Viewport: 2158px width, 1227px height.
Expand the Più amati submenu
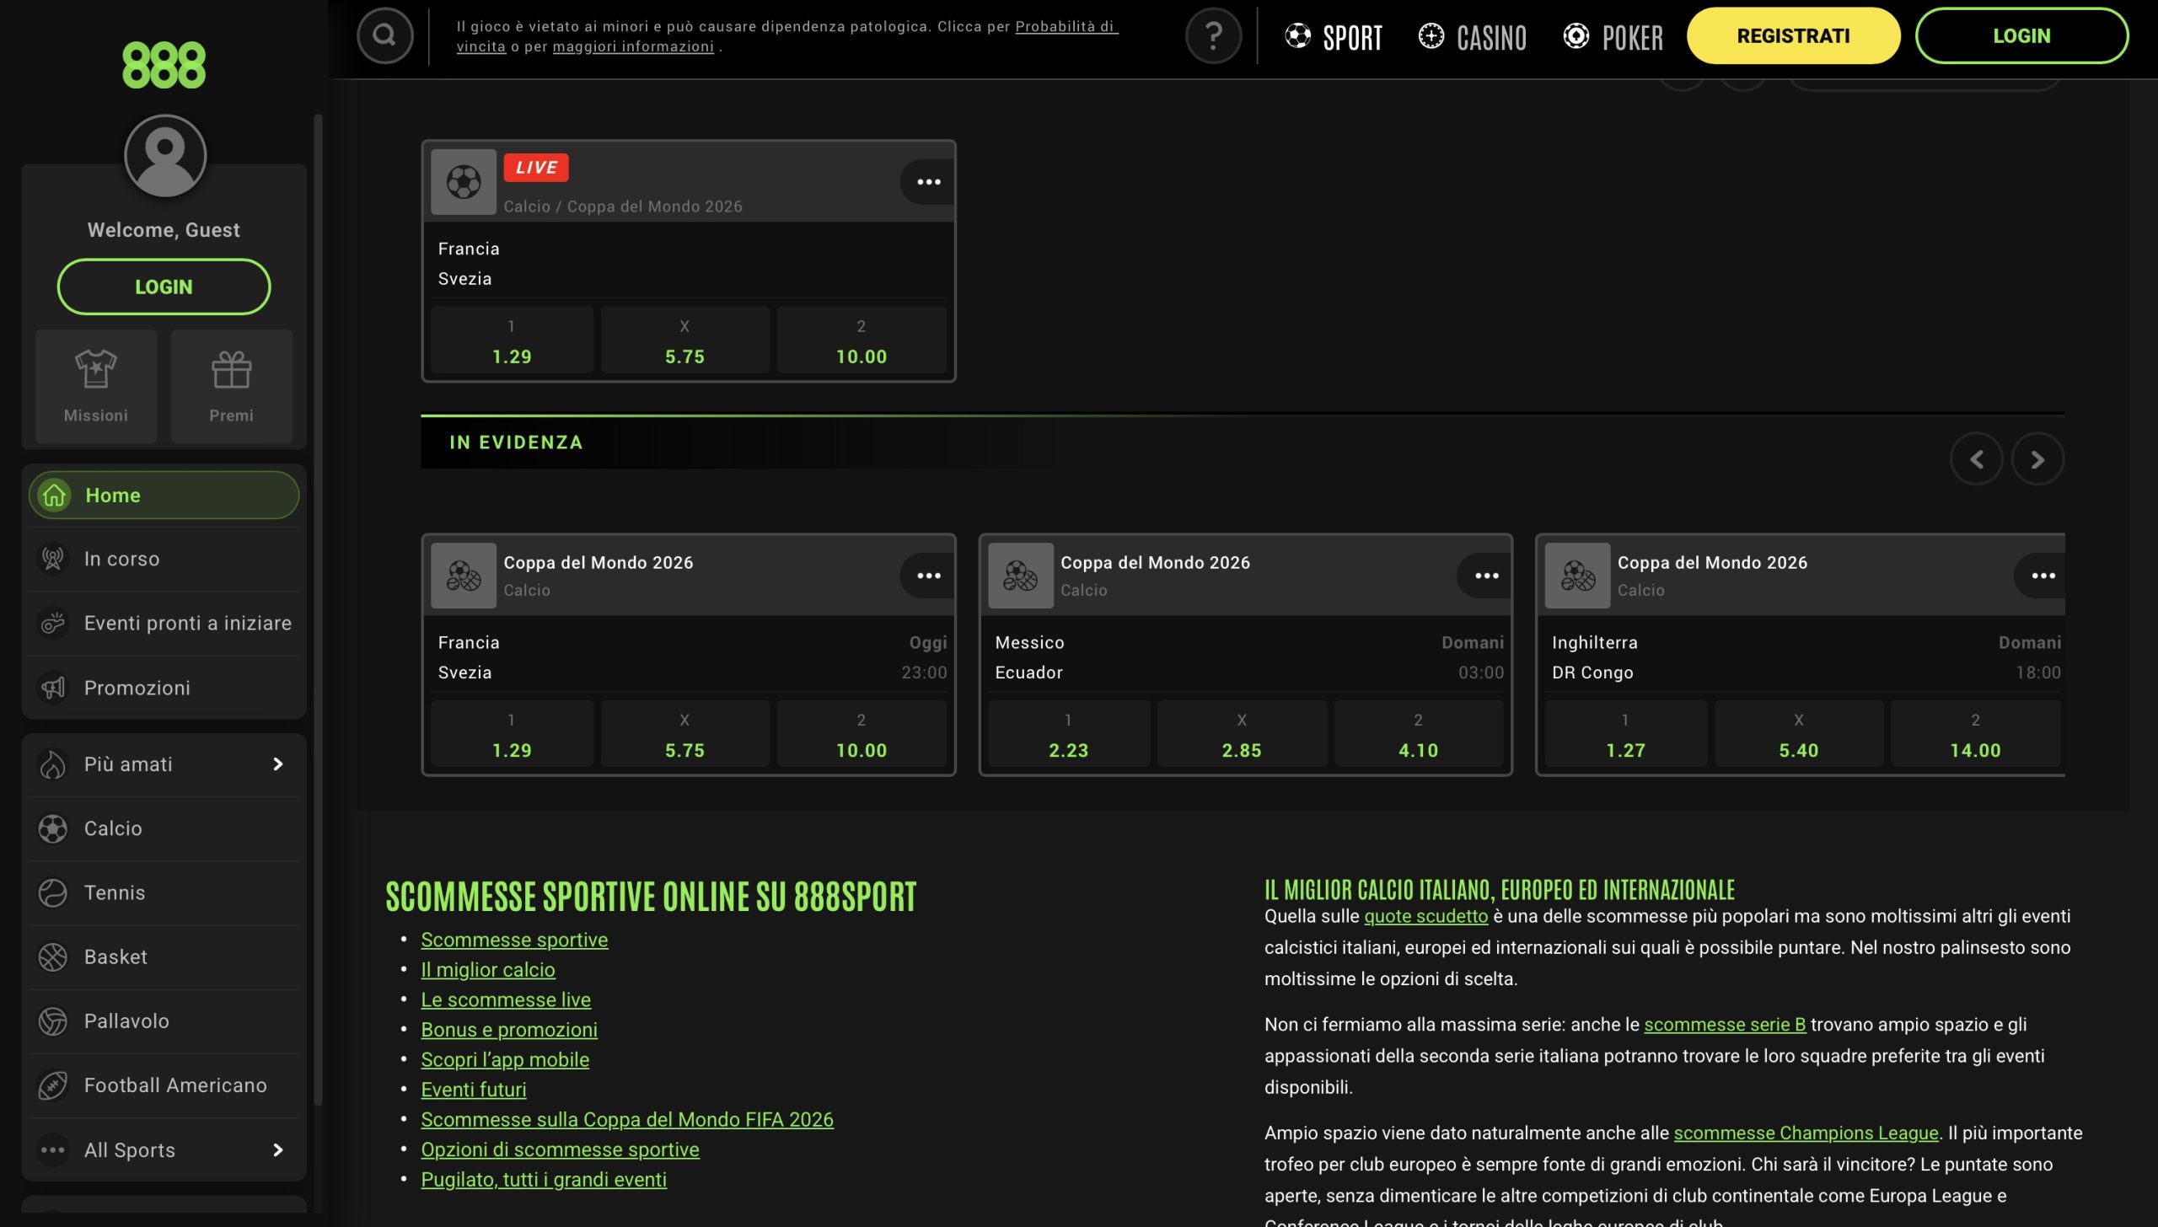[164, 764]
